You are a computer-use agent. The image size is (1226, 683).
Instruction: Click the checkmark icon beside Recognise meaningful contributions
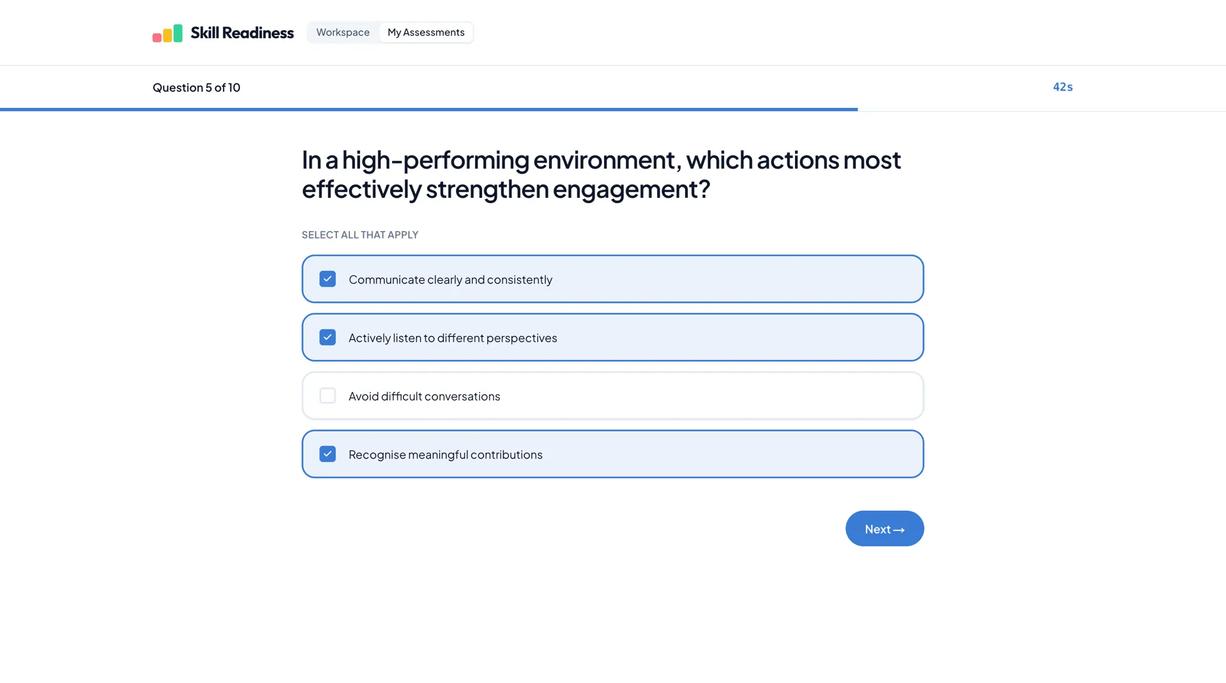click(328, 454)
